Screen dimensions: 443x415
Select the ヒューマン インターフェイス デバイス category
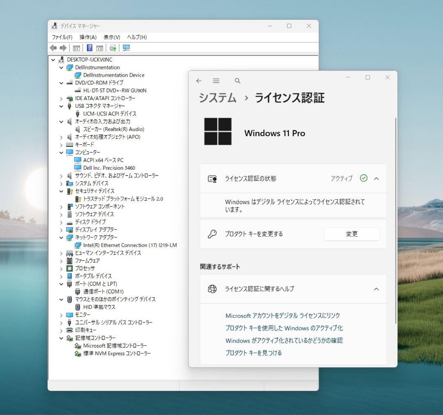click(107, 253)
